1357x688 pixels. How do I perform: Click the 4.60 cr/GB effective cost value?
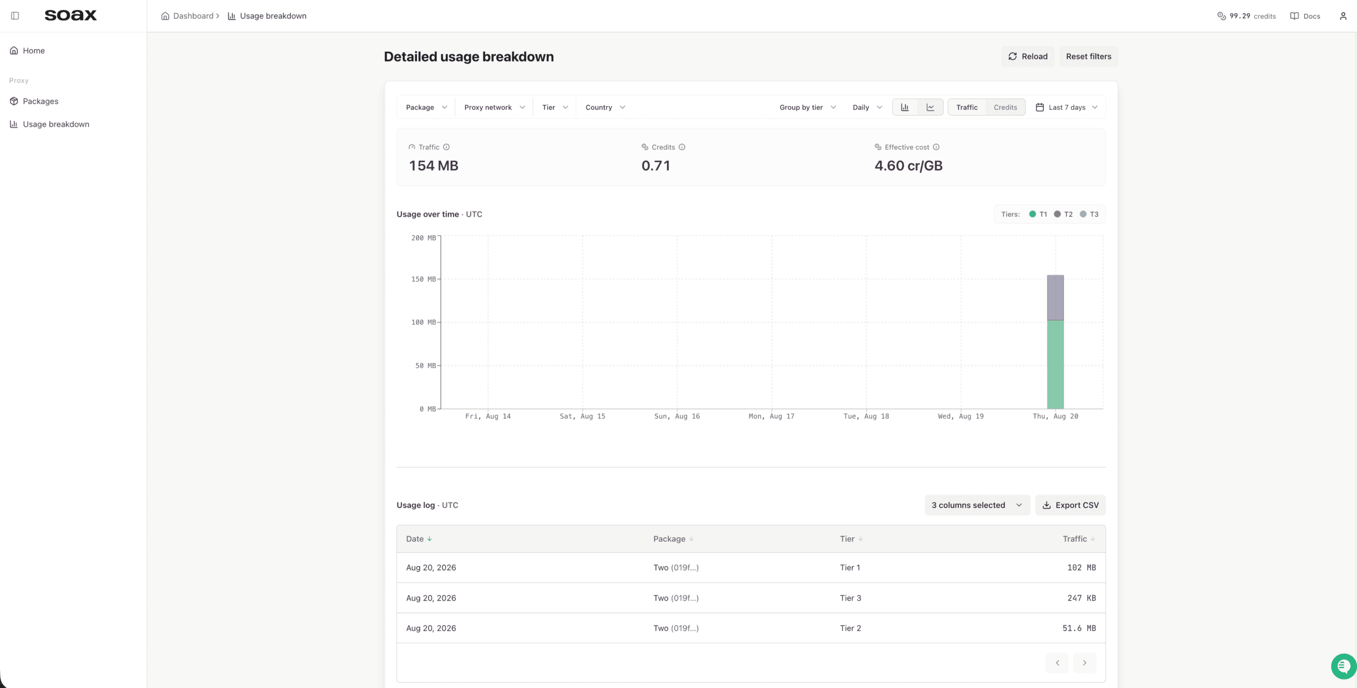908,166
